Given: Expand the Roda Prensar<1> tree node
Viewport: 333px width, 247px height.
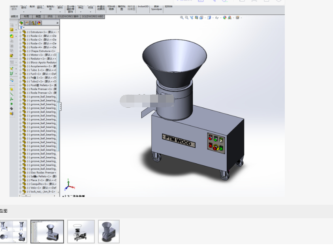Looking at the screenshot, I should [21, 89].
